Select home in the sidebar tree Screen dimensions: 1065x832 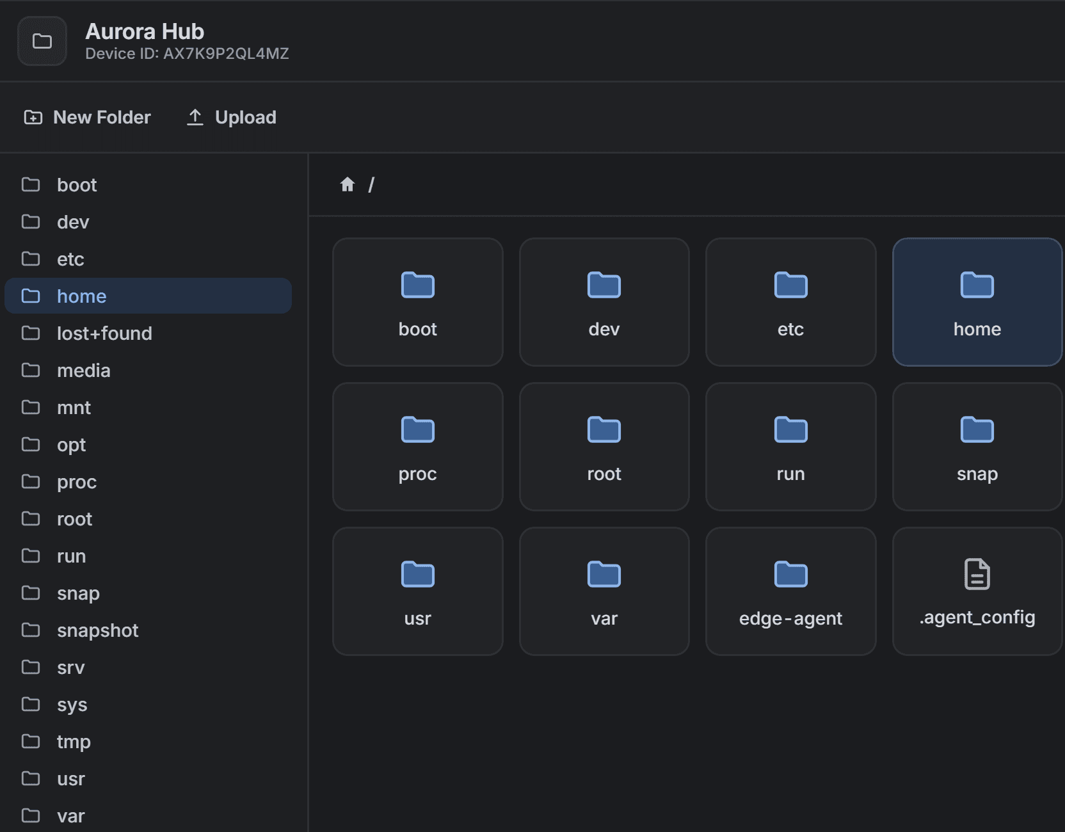click(x=148, y=296)
